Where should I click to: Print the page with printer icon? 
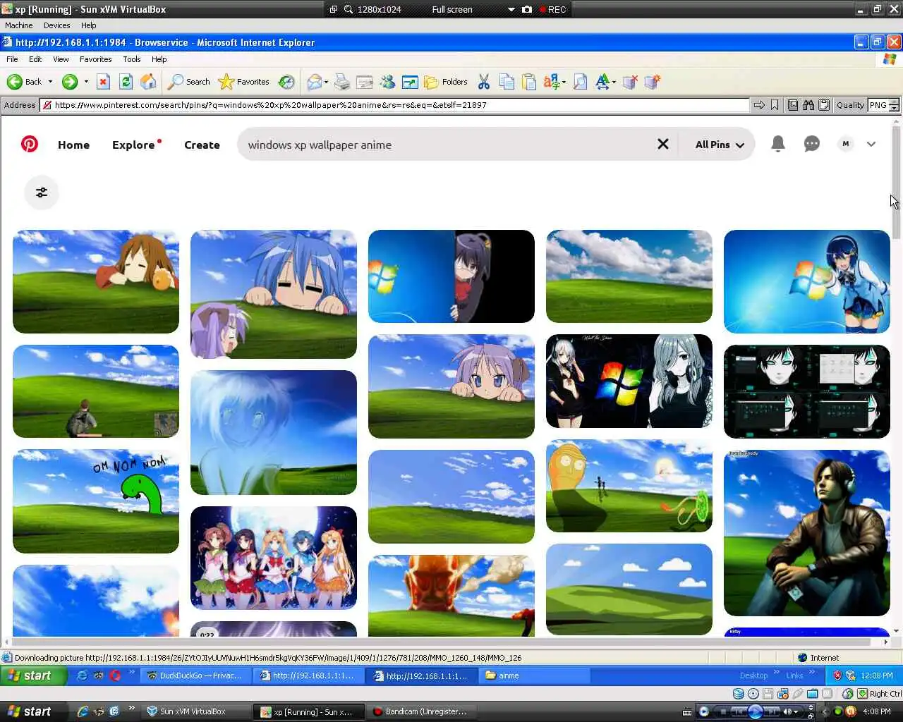[x=341, y=82]
